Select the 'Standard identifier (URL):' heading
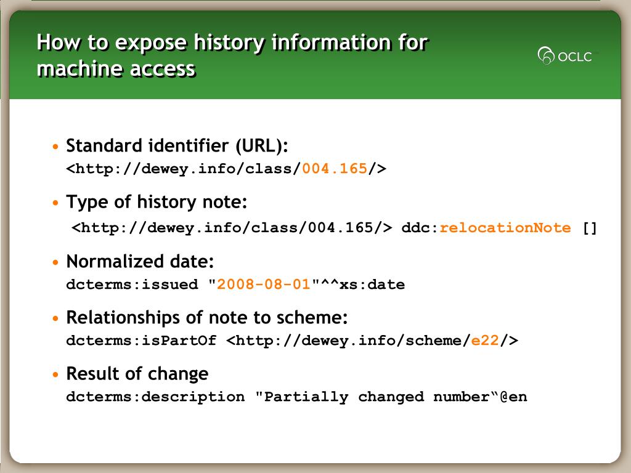The width and height of the screenshot is (631, 473). (177, 145)
